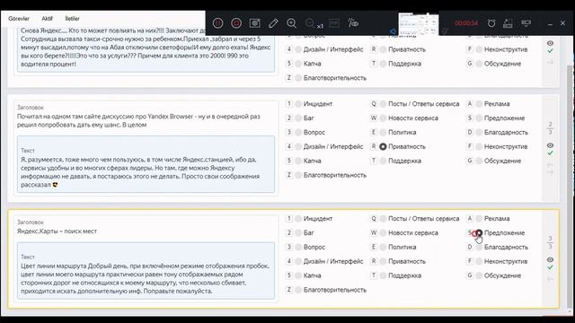Select Вопрос for the Yandex Browser card

click(x=298, y=133)
